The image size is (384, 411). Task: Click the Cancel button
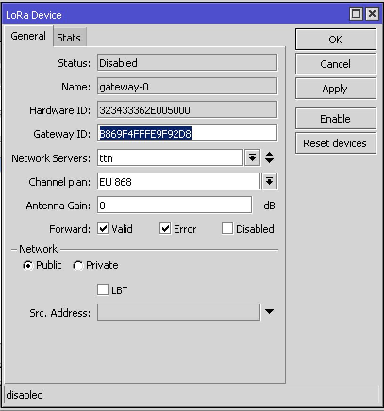click(x=335, y=64)
